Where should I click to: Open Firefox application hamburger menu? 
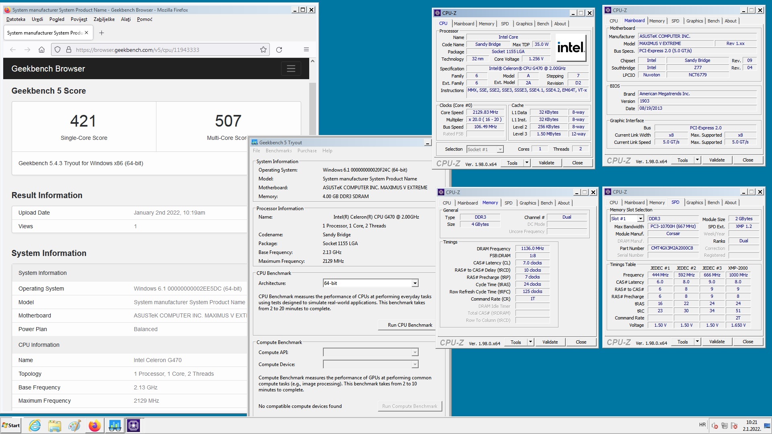pos(306,49)
